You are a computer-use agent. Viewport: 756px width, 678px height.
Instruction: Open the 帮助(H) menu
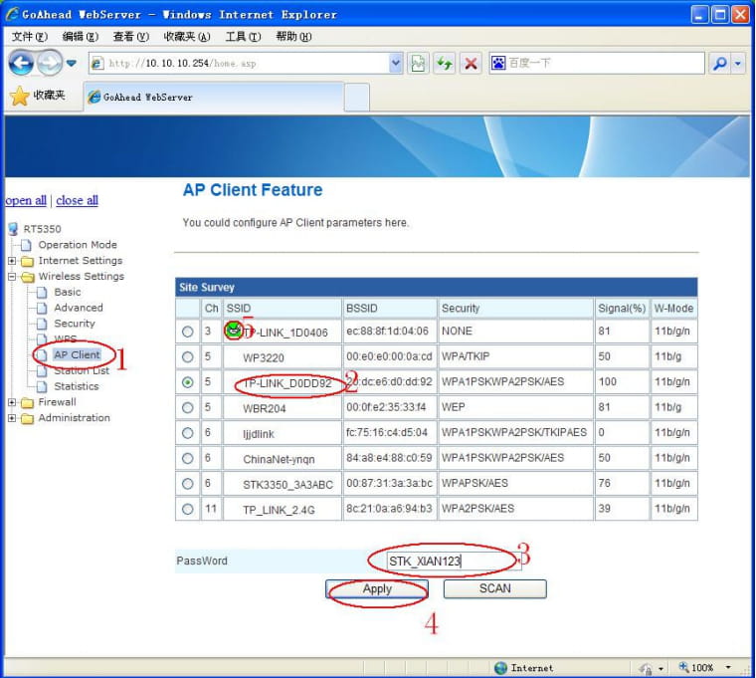pos(293,37)
